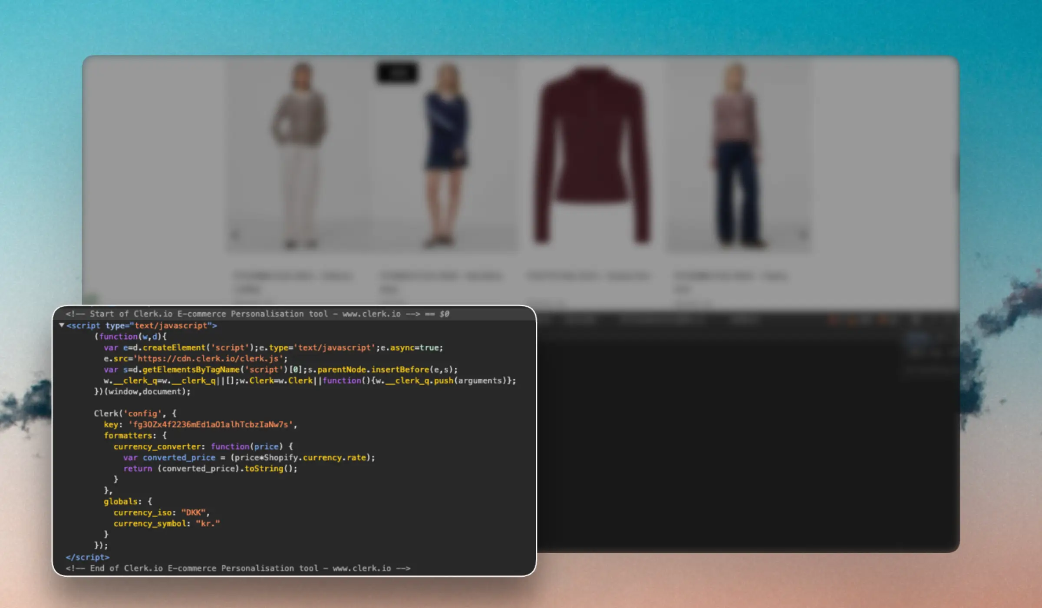The width and height of the screenshot is (1042, 608).
Task: Collapse the script tag disclosure triangle
Action: pyautogui.click(x=62, y=325)
